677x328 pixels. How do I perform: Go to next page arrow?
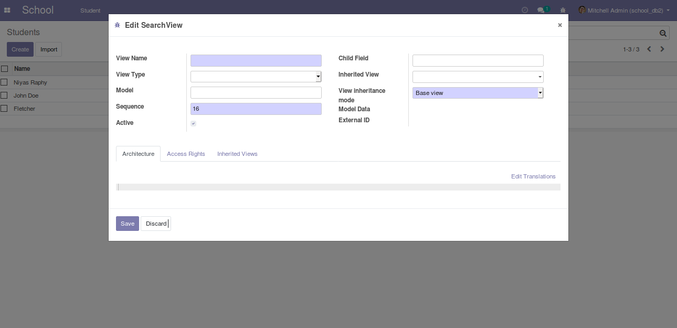[x=662, y=49]
